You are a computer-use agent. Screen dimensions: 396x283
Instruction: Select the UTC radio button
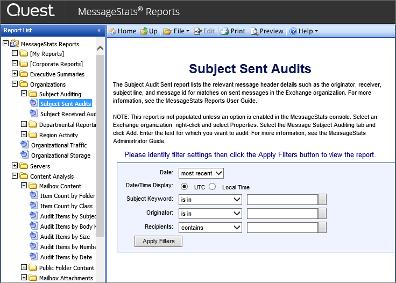tap(184, 187)
